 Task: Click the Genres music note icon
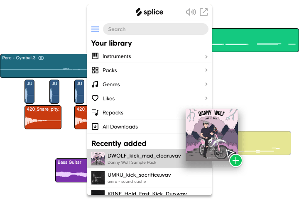(x=95, y=84)
